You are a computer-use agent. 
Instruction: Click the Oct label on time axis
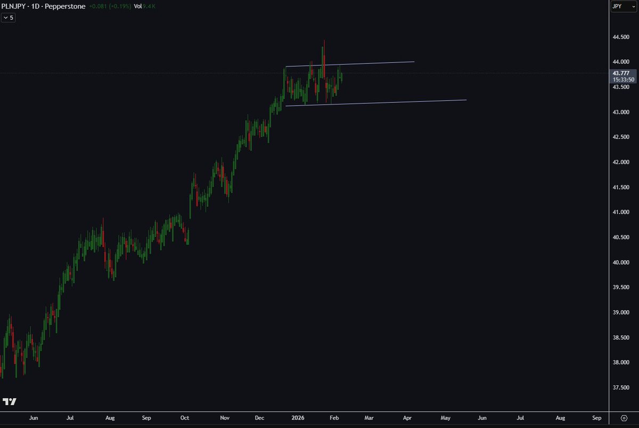[185, 418]
